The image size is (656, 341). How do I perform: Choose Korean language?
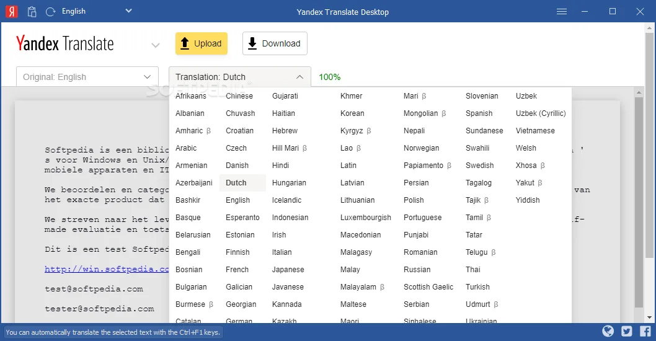pyautogui.click(x=352, y=113)
